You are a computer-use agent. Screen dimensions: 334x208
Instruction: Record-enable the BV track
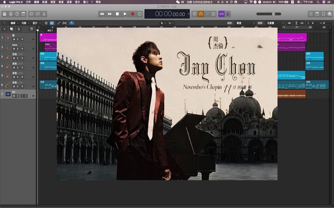(22, 96)
